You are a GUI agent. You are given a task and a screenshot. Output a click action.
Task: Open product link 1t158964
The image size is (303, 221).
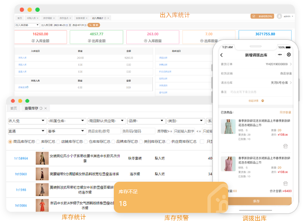21,159
